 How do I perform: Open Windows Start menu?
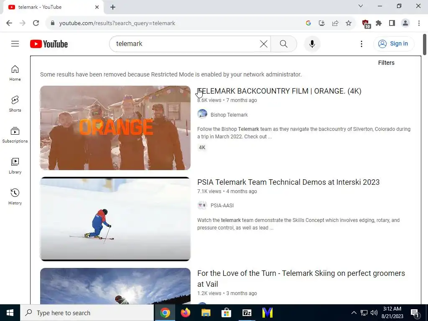[x=10, y=313]
